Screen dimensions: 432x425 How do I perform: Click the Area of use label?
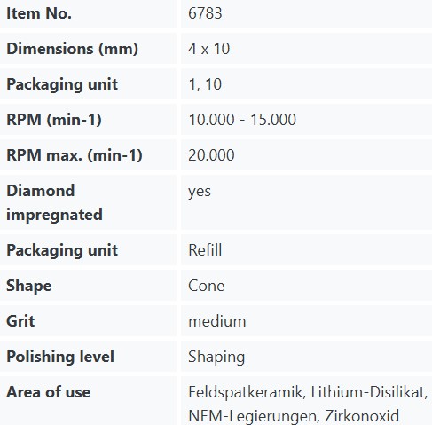[x=49, y=392]
